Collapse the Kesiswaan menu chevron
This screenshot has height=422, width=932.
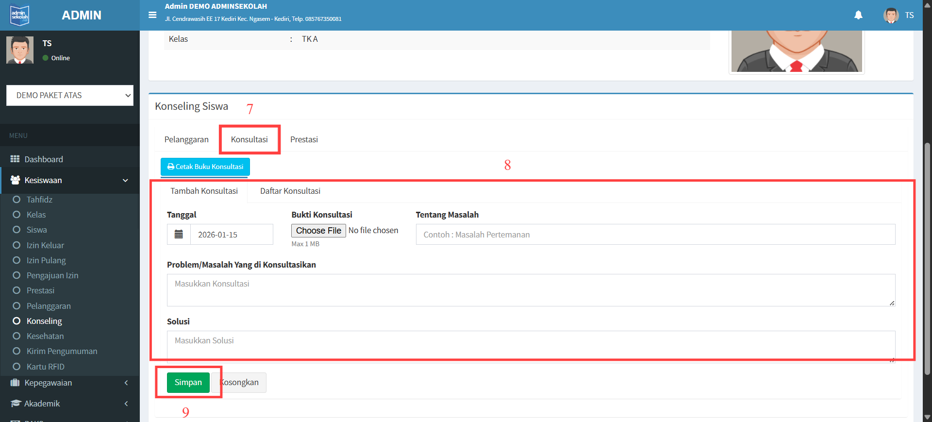(126, 181)
